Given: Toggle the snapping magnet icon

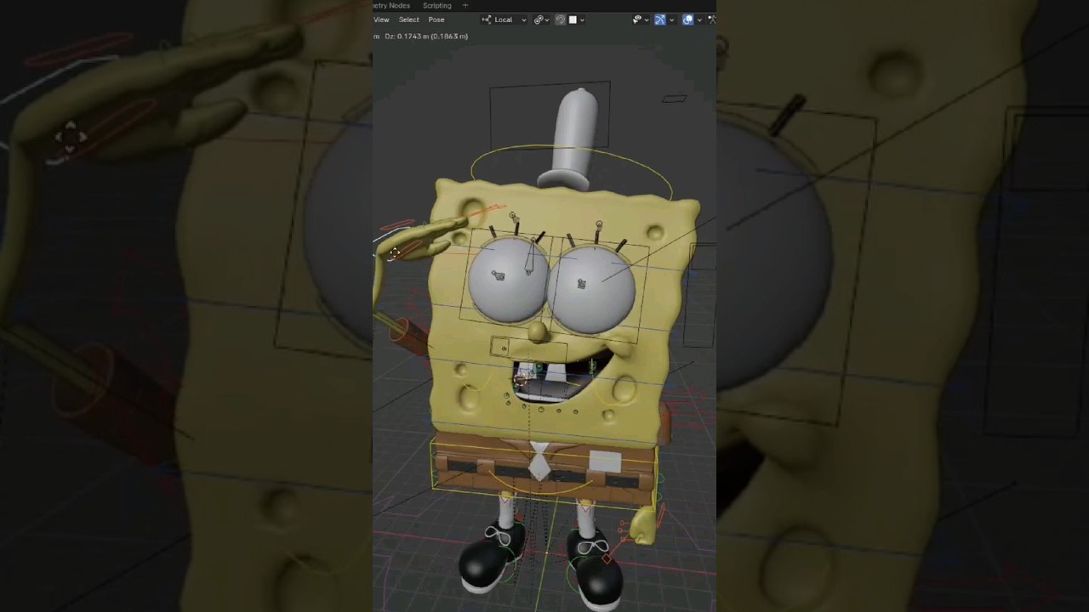Looking at the screenshot, I should (561, 20).
